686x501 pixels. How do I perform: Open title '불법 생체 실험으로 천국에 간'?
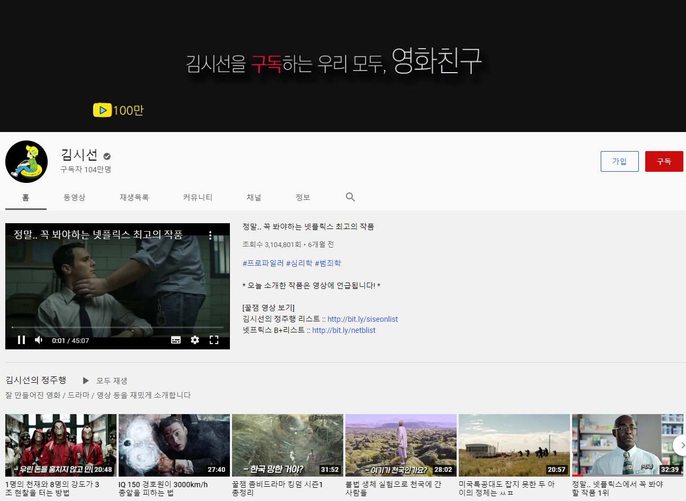coord(393,488)
